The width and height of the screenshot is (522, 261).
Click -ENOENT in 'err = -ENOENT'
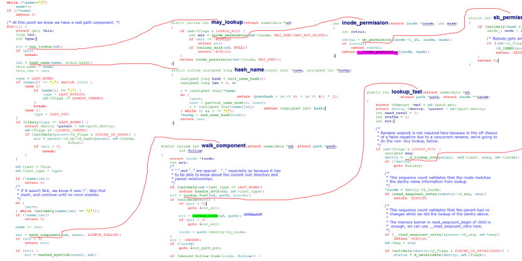click(191, 240)
